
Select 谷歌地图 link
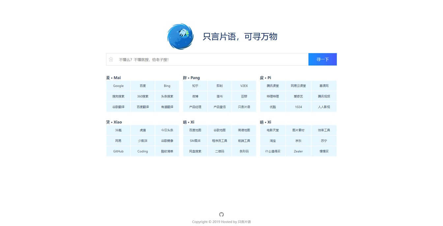(x=220, y=130)
